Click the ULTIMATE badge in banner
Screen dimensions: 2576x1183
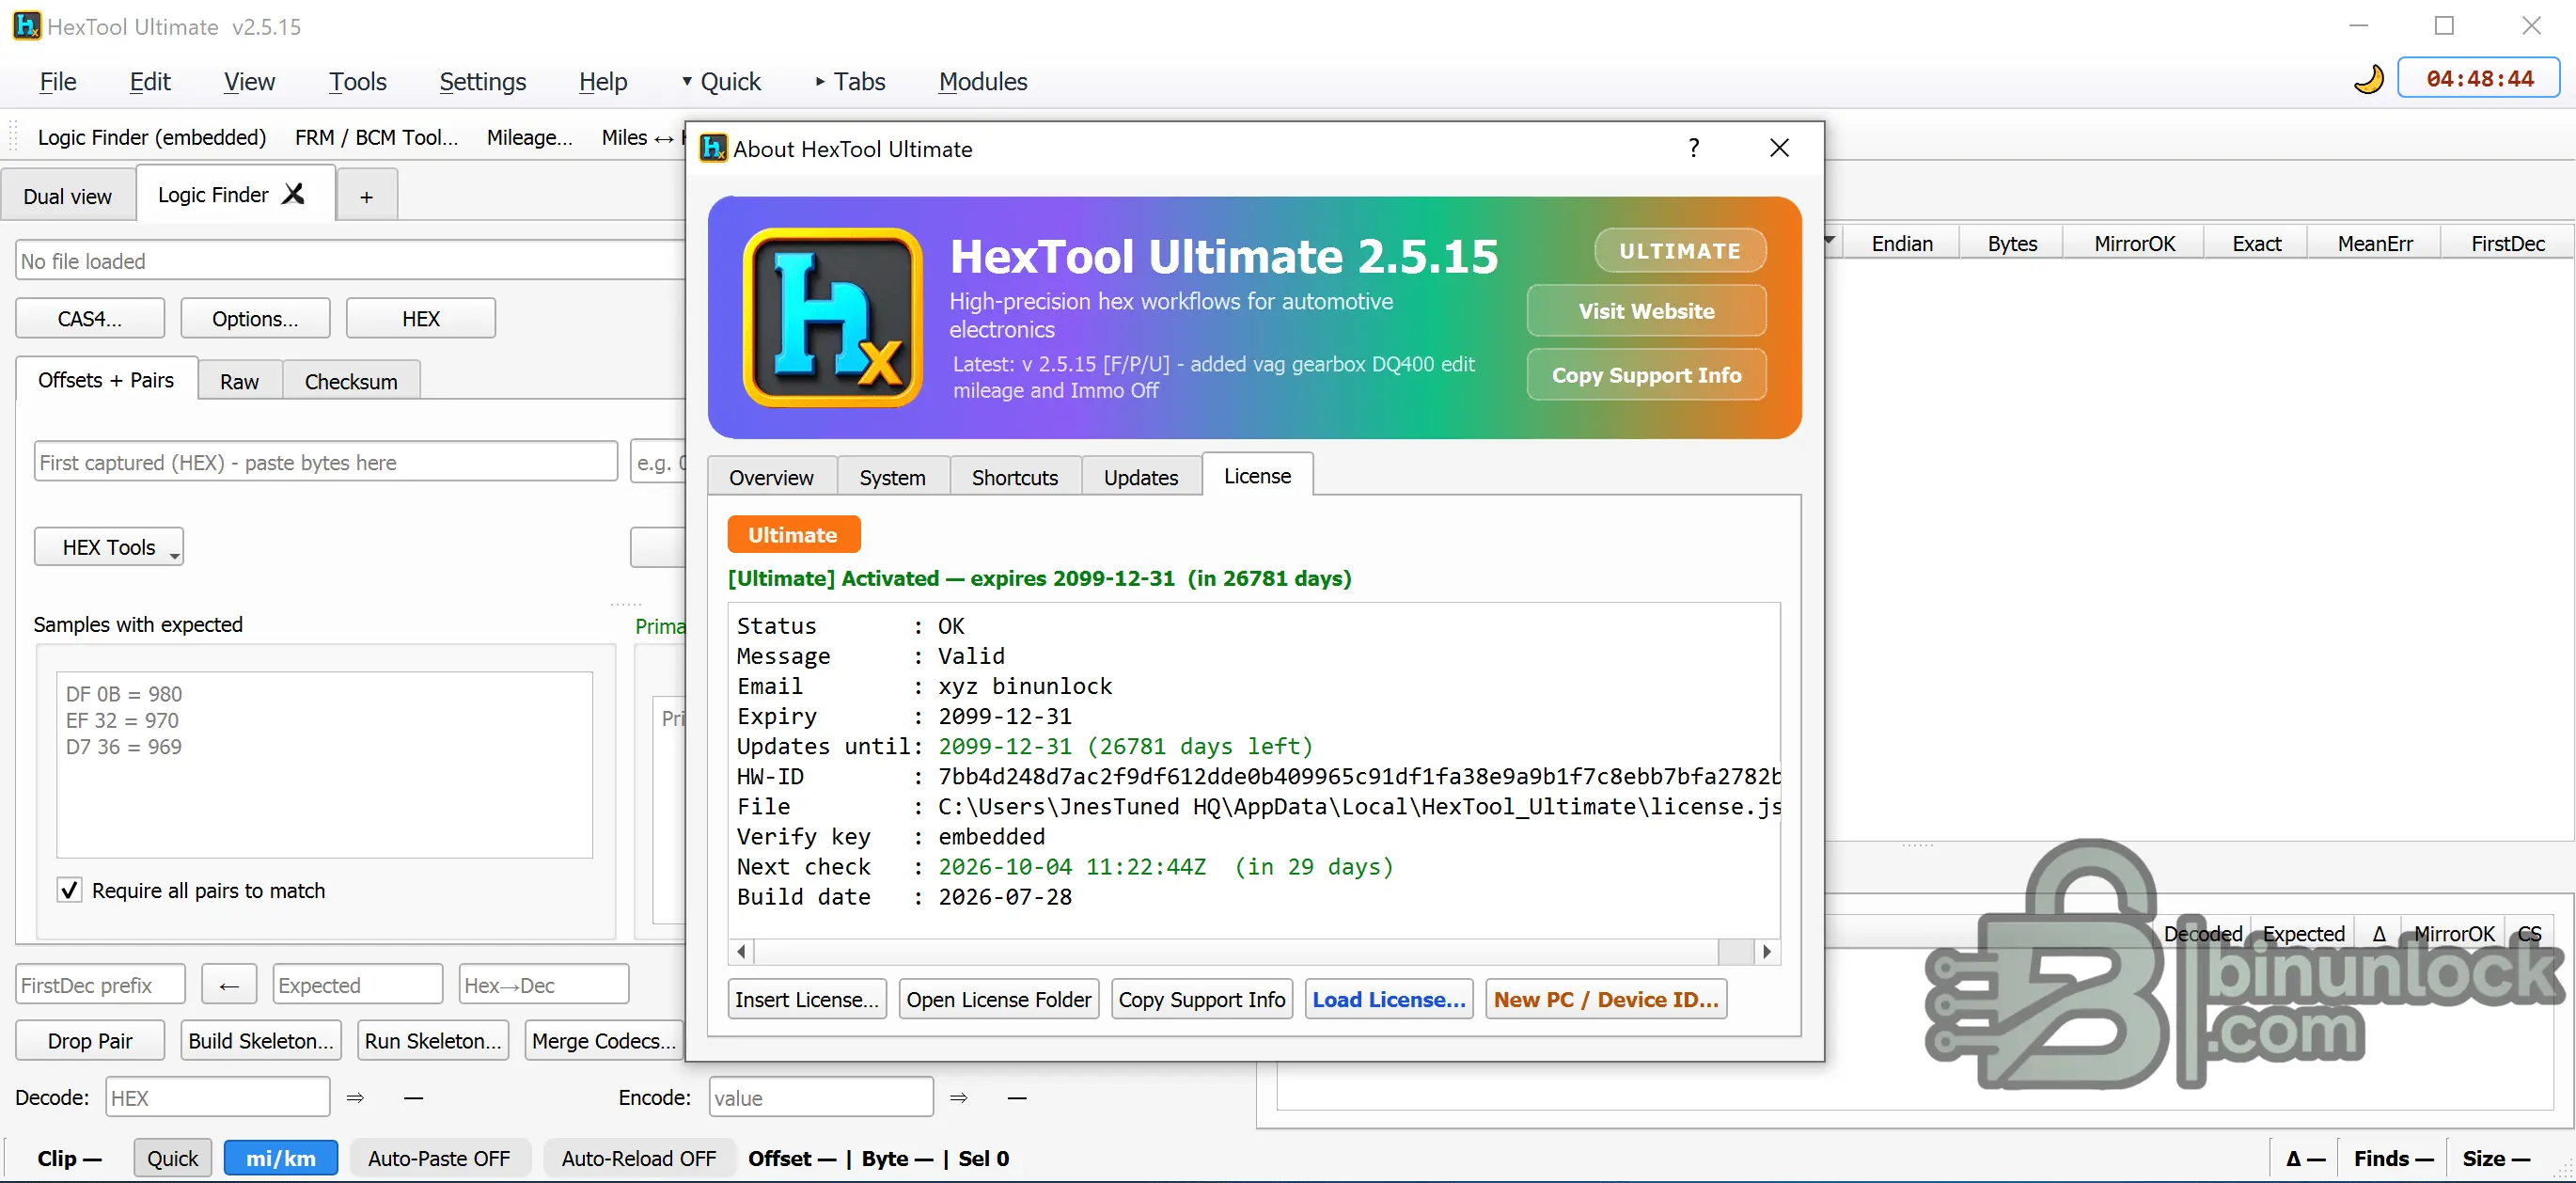coord(1680,251)
